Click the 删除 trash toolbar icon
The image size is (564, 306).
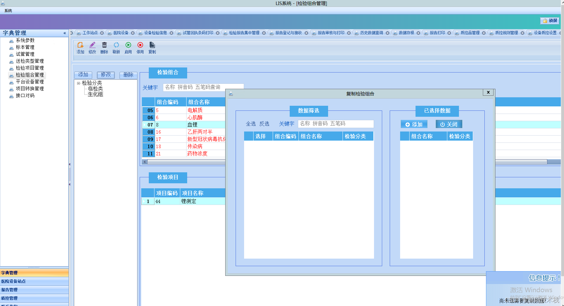(x=104, y=48)
